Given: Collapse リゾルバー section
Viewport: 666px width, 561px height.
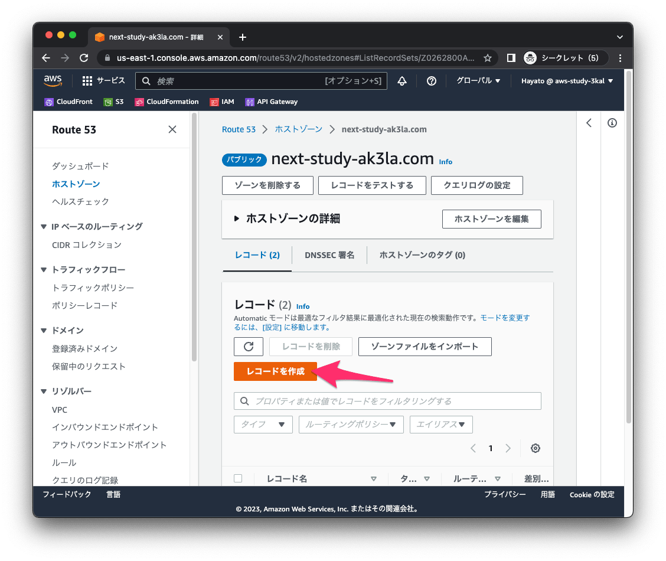Looking at the screenshot, I should [x=43, y=391].
